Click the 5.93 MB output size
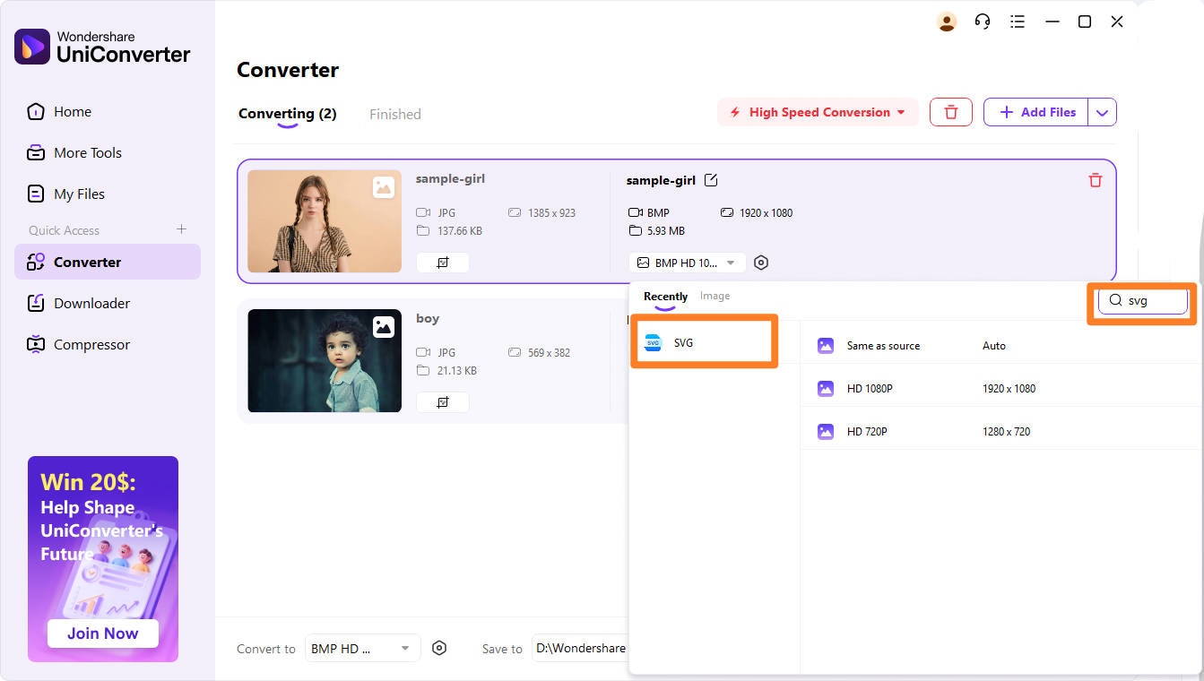1204x681 pixels. click(665, 231)
